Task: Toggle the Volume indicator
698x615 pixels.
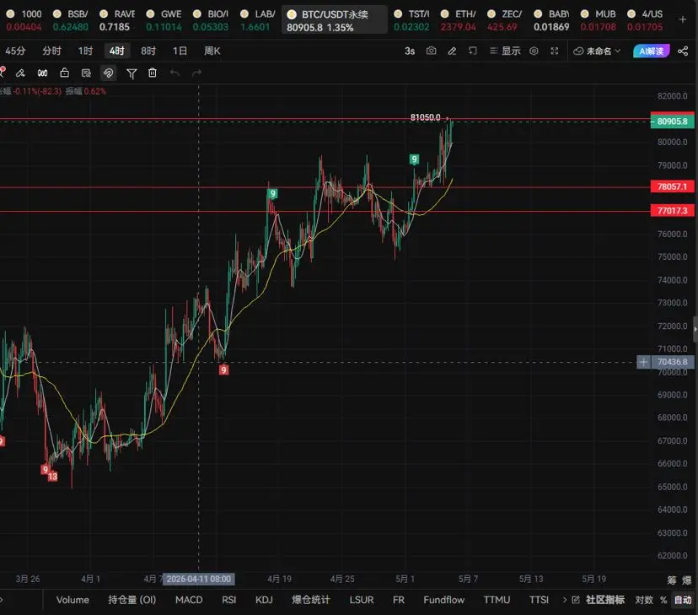Action: tap(72, 600)
